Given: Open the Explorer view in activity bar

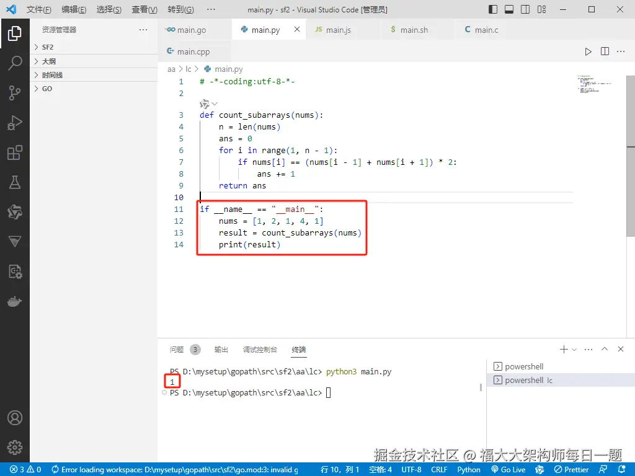Looking at the screenshot, I should pyautogui.click(x=15, y=33).
